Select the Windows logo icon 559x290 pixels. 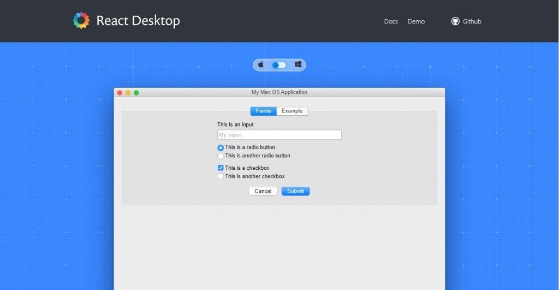[298, 64]
